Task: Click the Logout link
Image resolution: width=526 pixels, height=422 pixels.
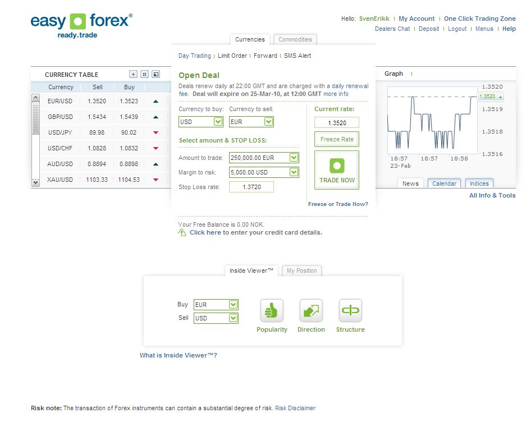Action: click(457, 29)
